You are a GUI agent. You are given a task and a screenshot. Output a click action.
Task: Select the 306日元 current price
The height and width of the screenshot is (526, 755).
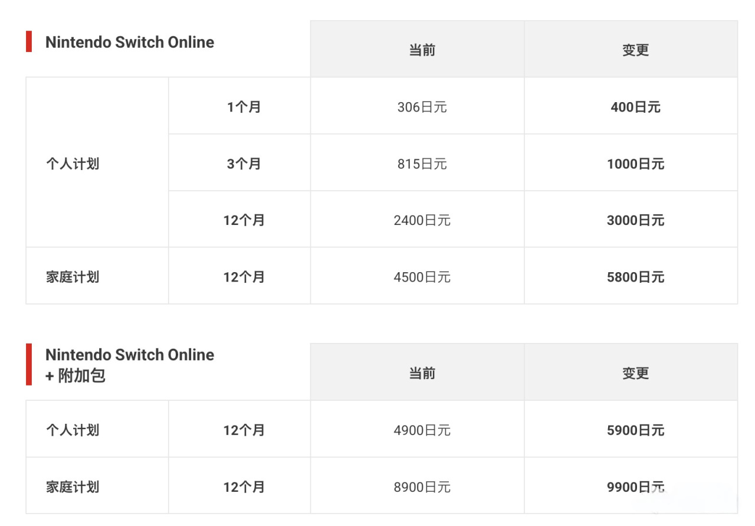422,107
